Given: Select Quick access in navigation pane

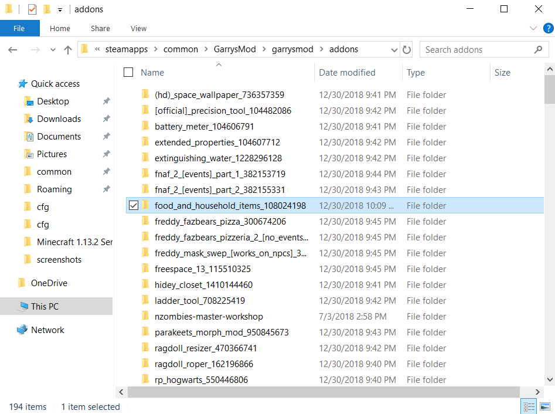Looking at the screenshot, I should point(55,84).
